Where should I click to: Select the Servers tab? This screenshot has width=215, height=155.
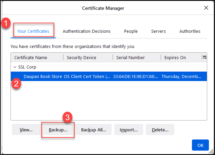click(x=158, y=31)
